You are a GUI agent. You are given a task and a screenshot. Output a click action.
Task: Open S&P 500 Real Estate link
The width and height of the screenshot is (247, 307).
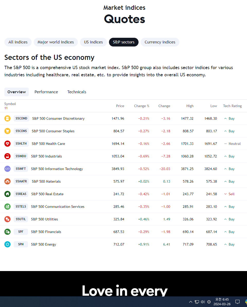[47, 194]
